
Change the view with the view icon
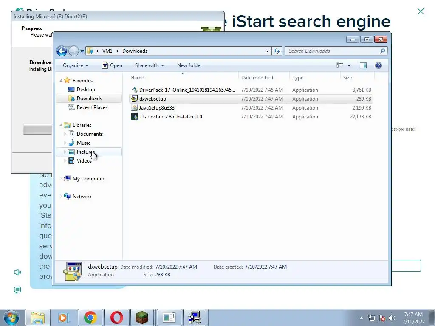[340, 65]
